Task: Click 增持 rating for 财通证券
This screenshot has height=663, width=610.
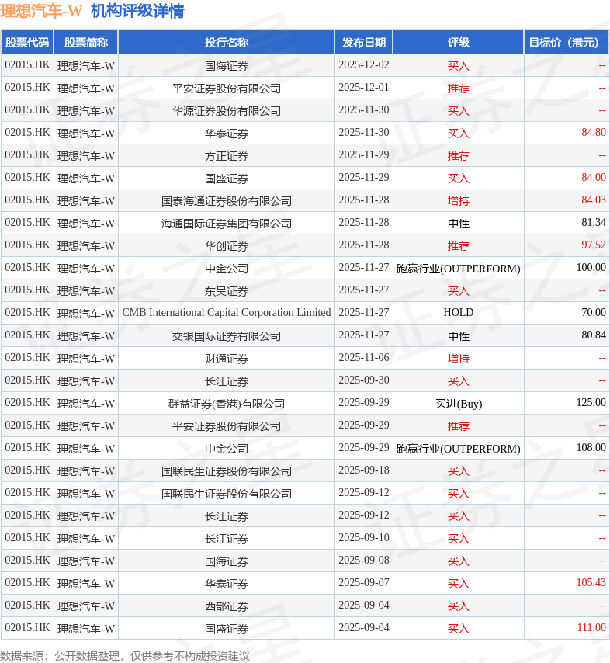Action: [458, 359]
